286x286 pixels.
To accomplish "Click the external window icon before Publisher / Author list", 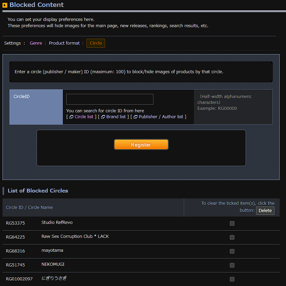I will tap(136, 117).
